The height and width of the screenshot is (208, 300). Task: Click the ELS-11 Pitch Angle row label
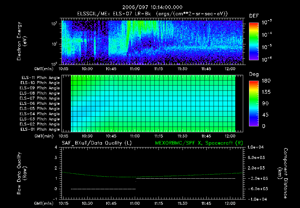coord(40,78)
